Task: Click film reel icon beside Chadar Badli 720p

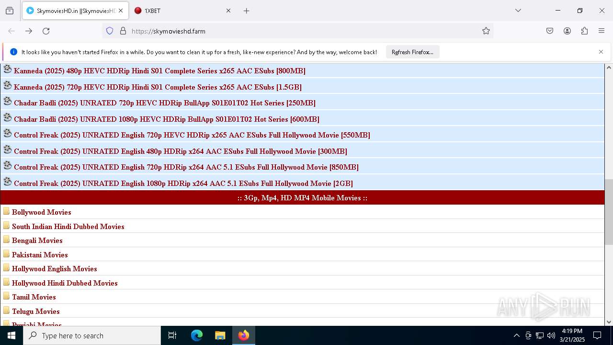Action: pos(7,101)
